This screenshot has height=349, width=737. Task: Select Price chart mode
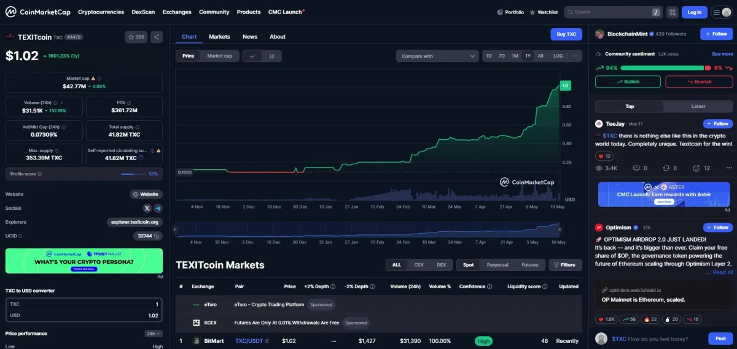pos(188,56)
